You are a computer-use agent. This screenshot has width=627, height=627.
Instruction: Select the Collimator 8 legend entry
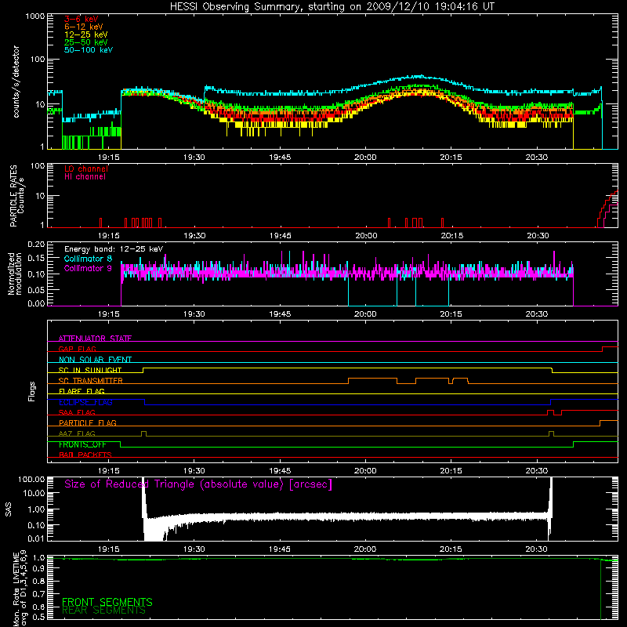(x=88, y=259)
